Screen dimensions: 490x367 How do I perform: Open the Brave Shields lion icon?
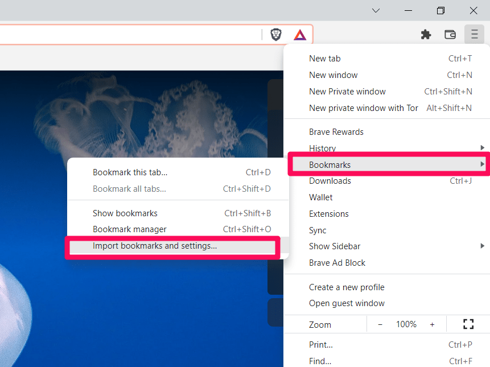coord(276,34)
